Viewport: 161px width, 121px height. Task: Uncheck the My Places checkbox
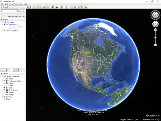tap(3, 22)
